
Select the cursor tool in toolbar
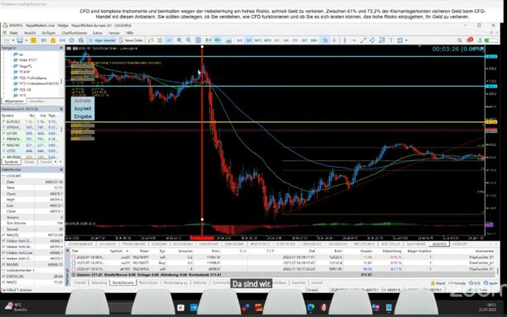click(325, 40)
